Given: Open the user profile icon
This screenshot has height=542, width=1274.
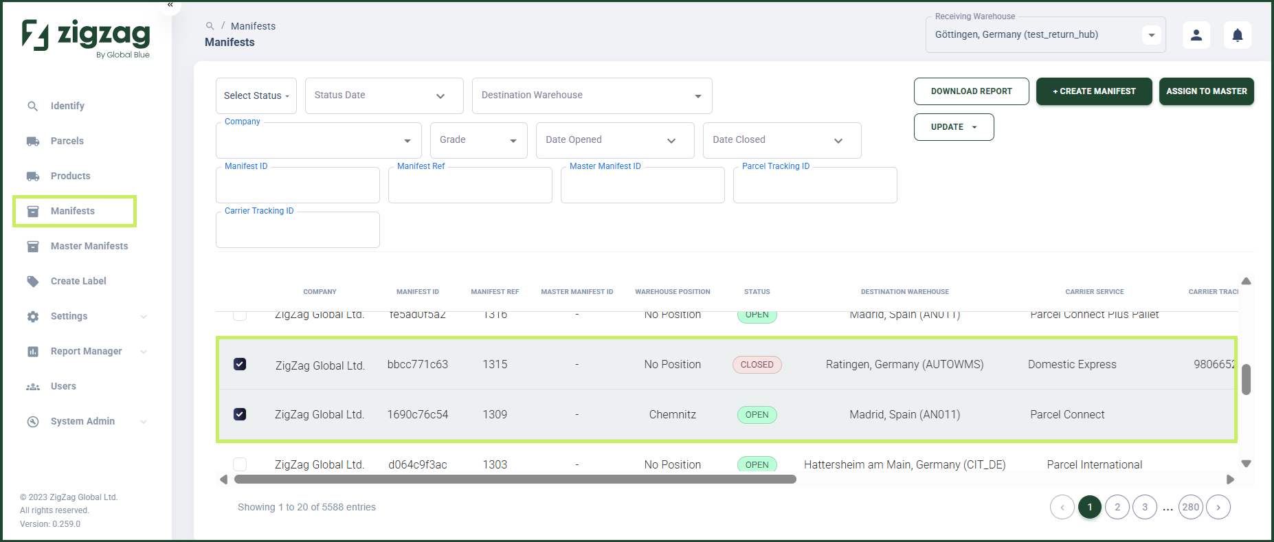Looking at the screenshot, I should (x=1196, y=35).
